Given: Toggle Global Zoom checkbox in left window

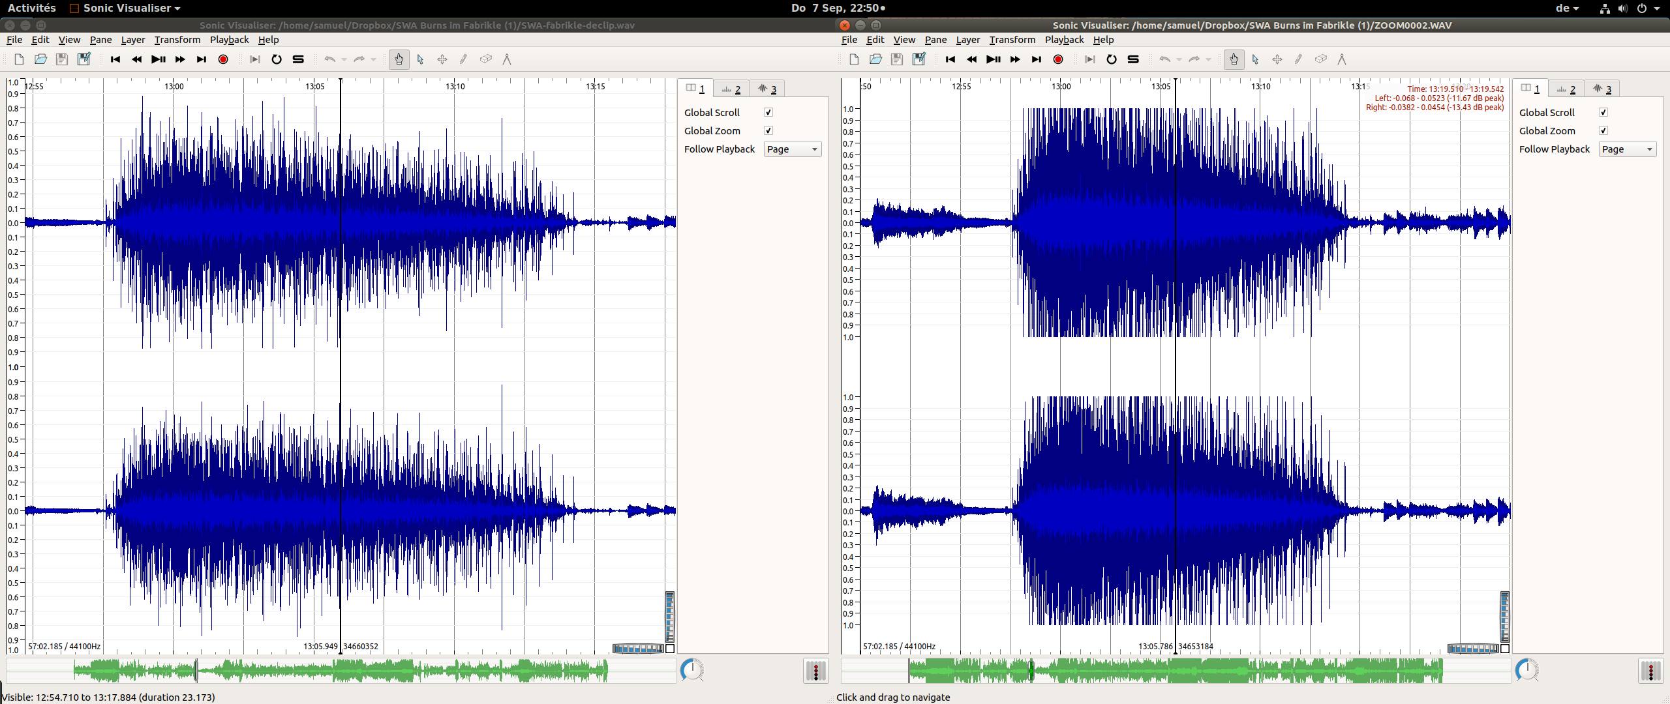Looking at the screenshot, I should pos(768,130).
